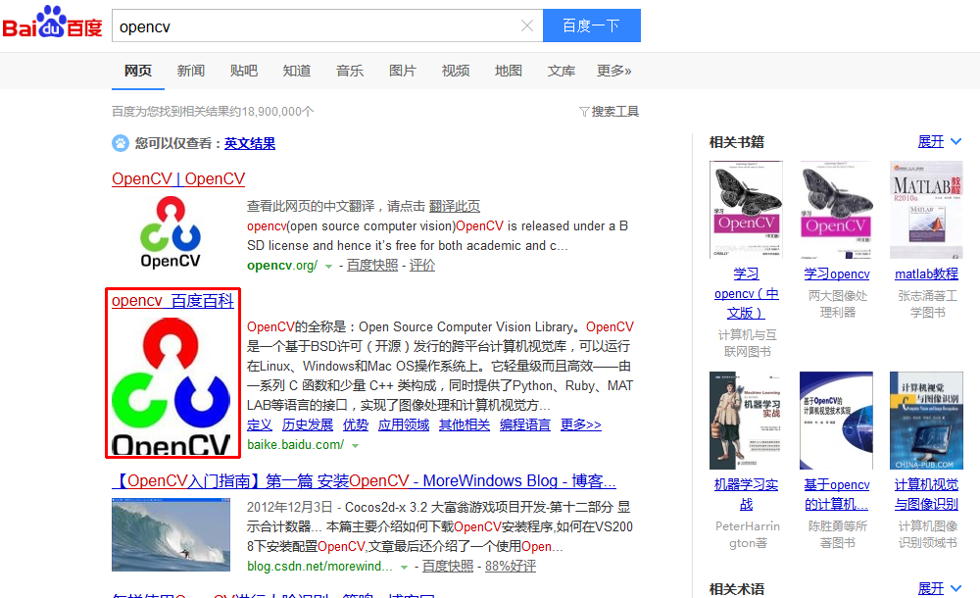Click the 英文结果 link

250,143
